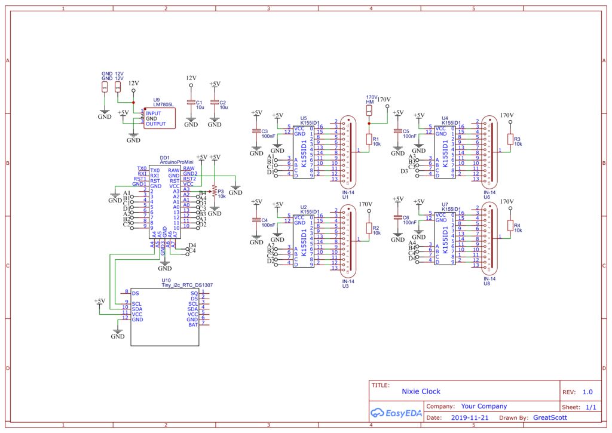Viewport: 612px width, 433px height.
Task: Click the GreatScott drawn-by name
Action: (x=550, y=417)
